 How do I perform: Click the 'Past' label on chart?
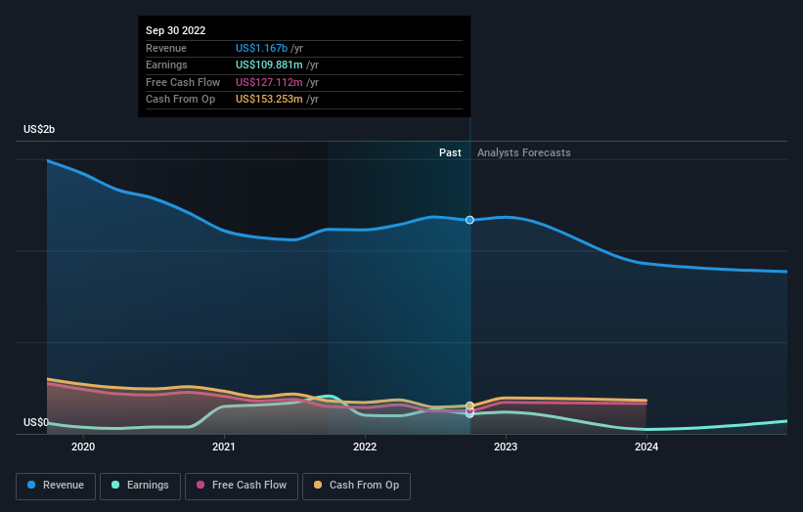(450, 153)
